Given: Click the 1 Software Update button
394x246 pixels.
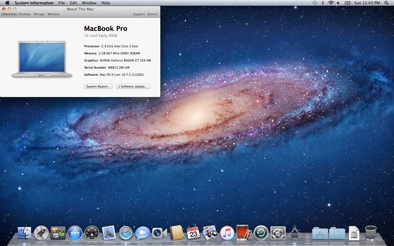Looking at the screenshot, I should pyautogui.click(x=133, y=86).
